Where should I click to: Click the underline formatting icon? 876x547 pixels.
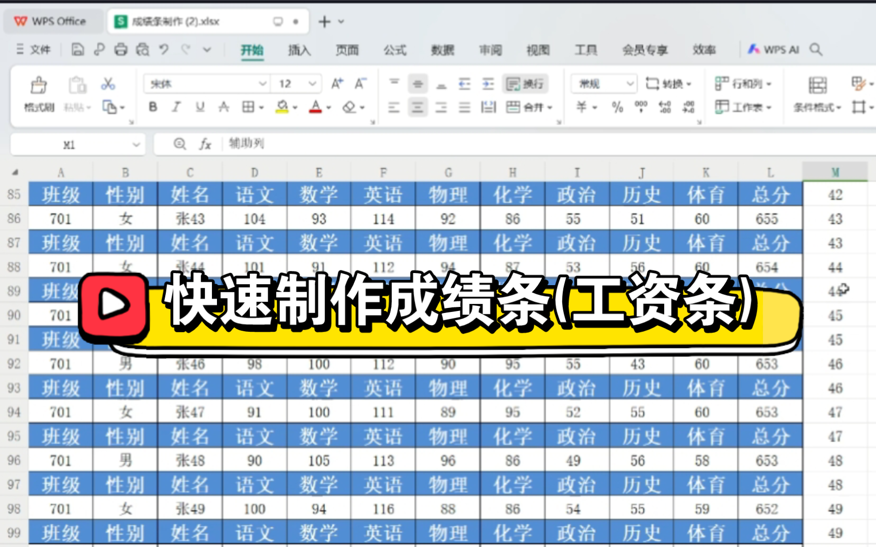199,107
